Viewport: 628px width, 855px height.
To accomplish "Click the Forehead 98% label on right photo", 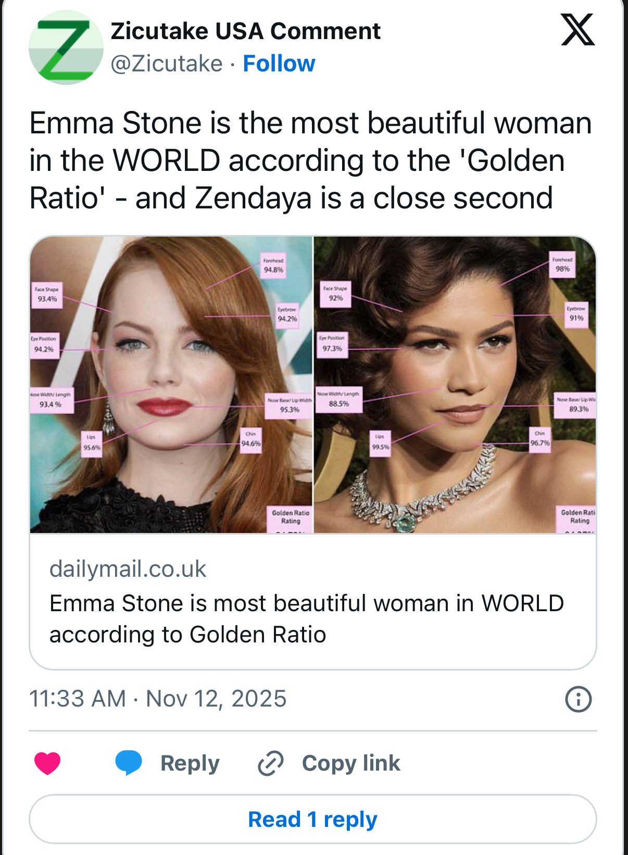I will pyautogui.click(x=562, y=265).
